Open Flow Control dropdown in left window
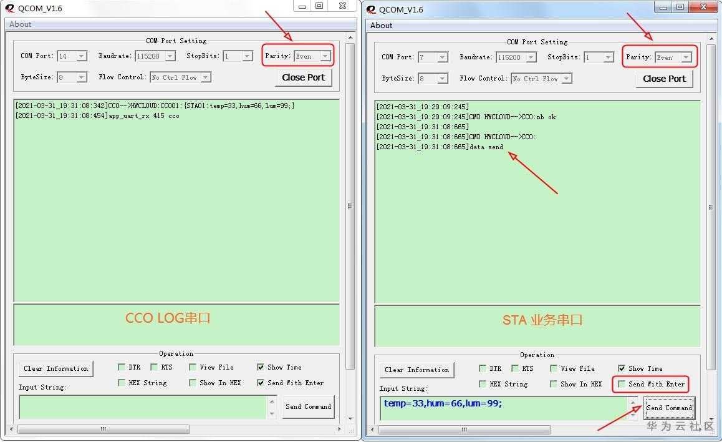Image resolution: width=722 pixels, height=442 pixels. point(206,77)
